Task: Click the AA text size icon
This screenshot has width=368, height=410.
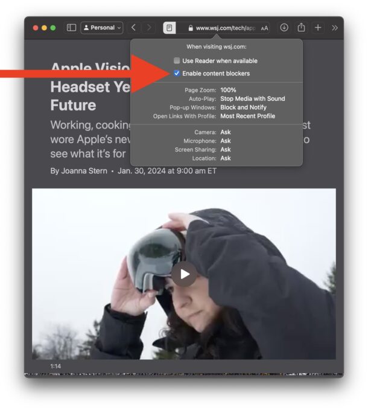Action: pyautogui.click(x=264, y=28)
